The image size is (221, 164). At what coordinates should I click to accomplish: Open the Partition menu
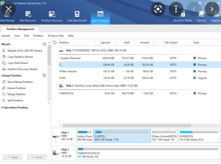[x=38, y=36]
